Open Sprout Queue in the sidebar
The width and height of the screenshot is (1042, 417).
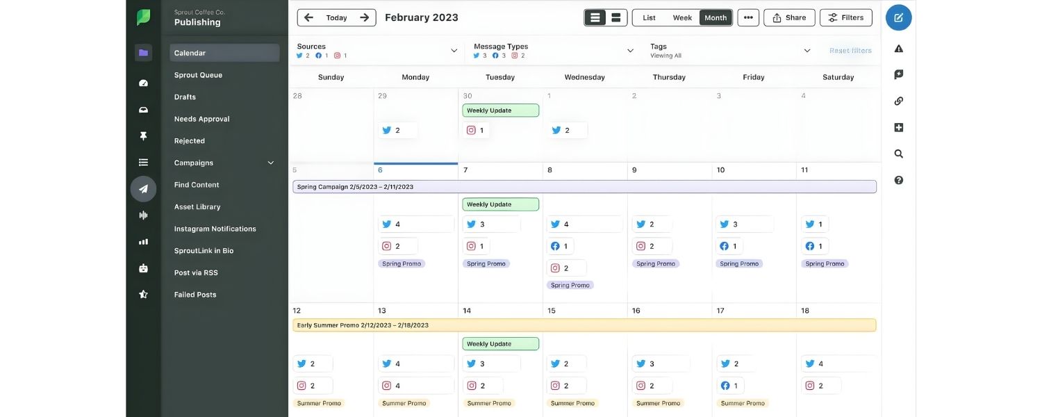point(198,75)
